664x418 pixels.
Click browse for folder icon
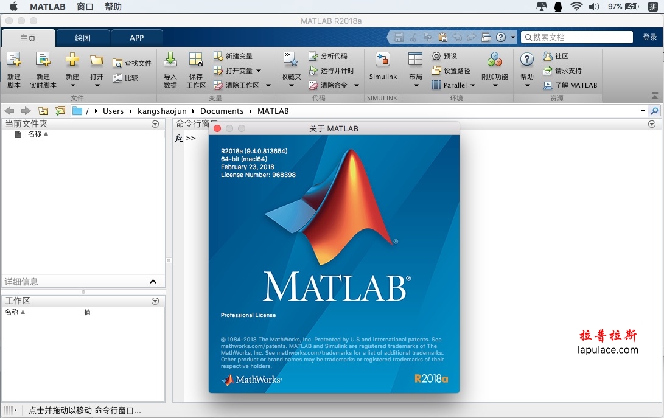click(x=60, y=111)
